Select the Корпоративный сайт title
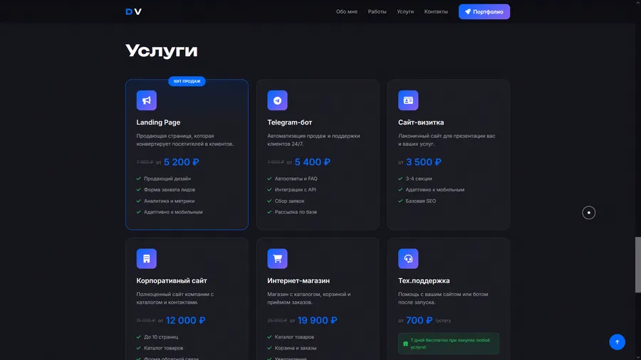This screenshot has height=360, width=641. pyautogui.click(x=172, y=281)
